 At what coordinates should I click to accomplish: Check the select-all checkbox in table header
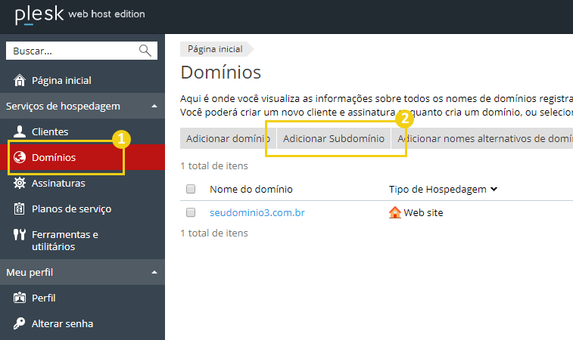[191, 189]
